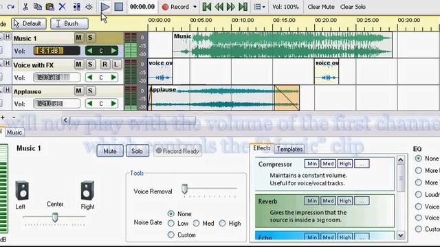
Task: Pan Music 1 track left with the arrow
Action: pyautogui.click(x=89, y=51)
